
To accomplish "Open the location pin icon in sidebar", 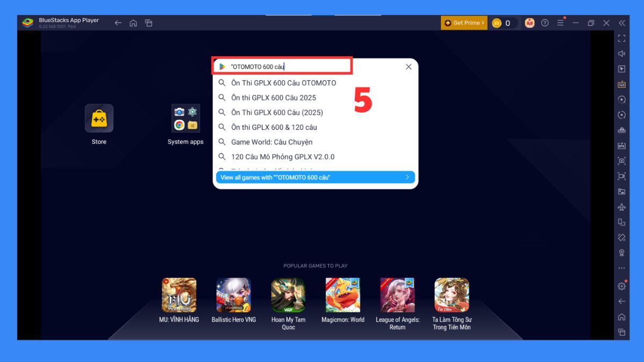I will (x=621, y=253).
